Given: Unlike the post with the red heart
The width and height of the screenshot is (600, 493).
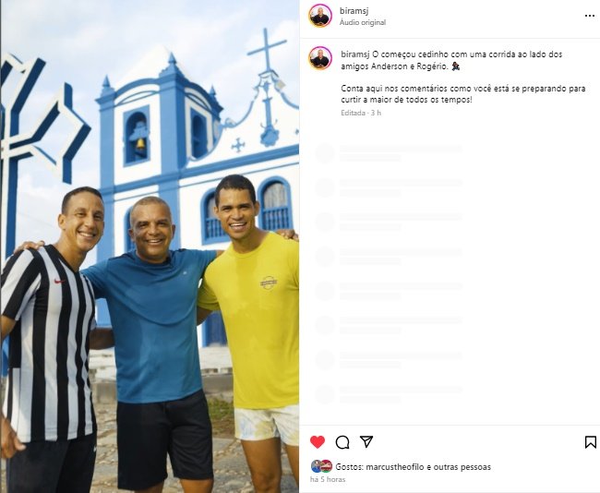Looking at the screenshot, I should tap(318, 442).
